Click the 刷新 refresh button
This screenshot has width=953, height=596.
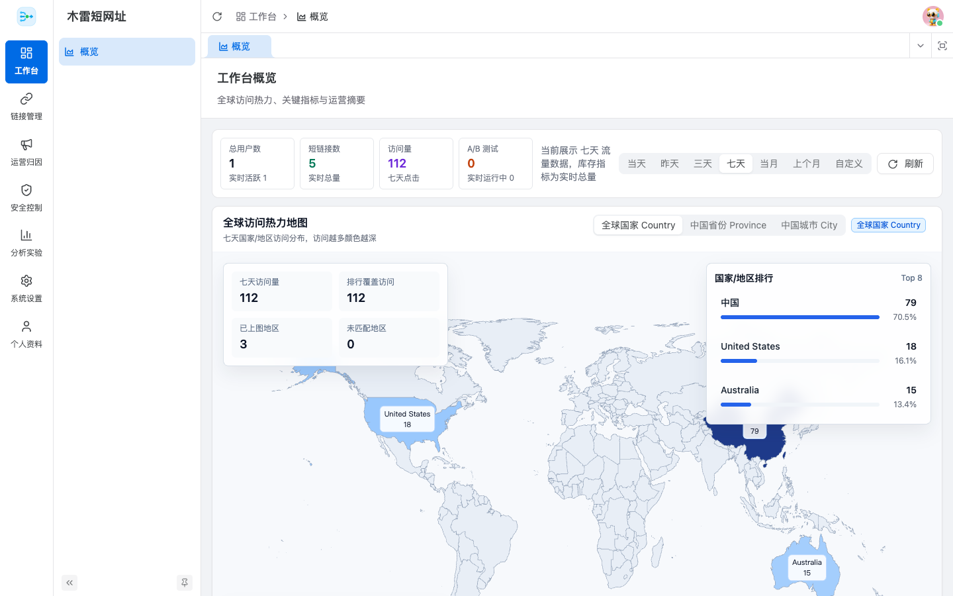tap(905, 164)
